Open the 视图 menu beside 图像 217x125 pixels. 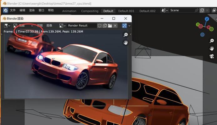point(40,26)
